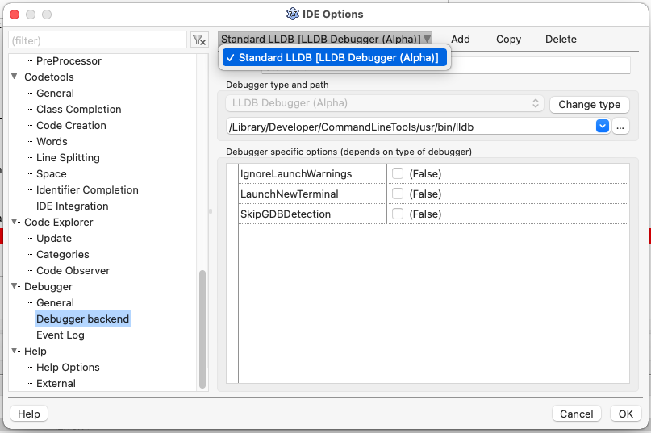Click the IDE Options title bar icon
Screen dimensions: 651x433
[293, 14]
